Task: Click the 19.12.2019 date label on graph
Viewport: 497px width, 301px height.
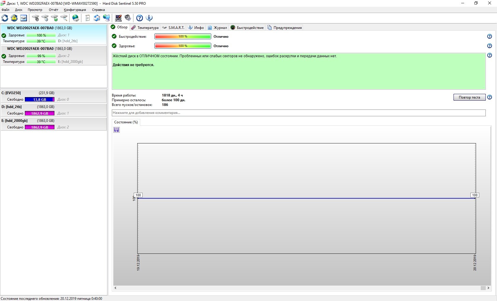Action: pos(138,263)
